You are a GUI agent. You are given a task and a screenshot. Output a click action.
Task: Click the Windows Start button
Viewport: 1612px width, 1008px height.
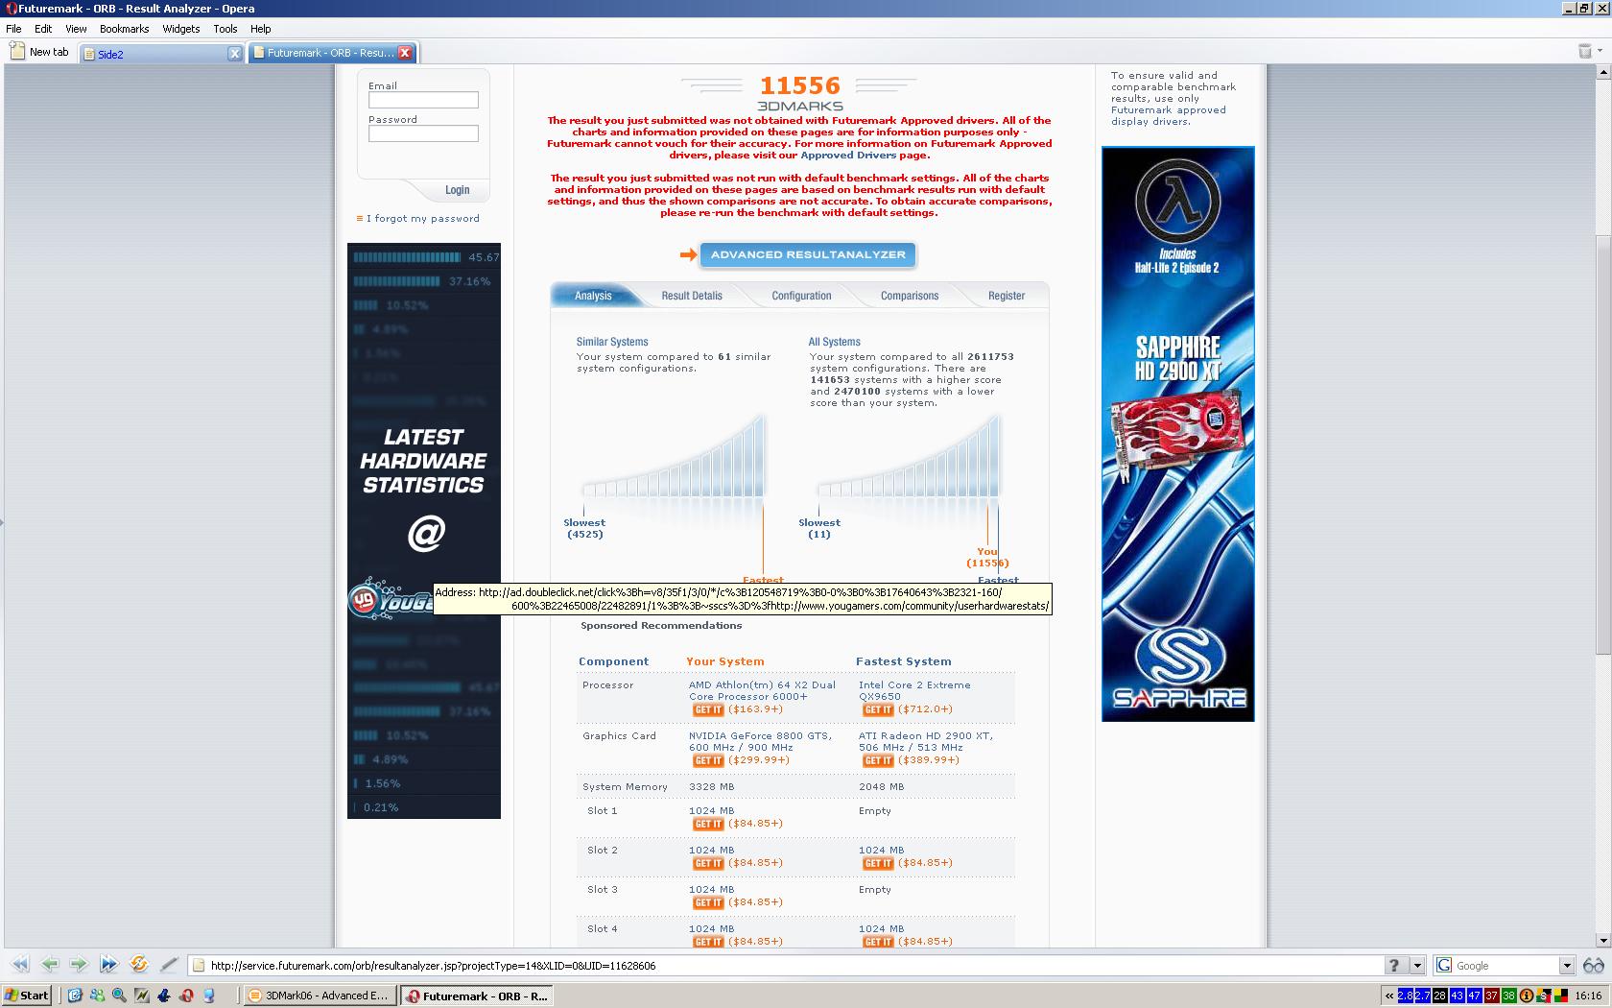click(27, 996)
